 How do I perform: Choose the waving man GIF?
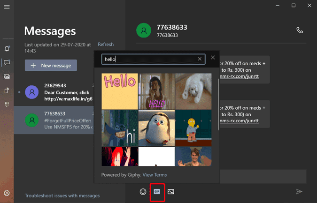[193, 157]
